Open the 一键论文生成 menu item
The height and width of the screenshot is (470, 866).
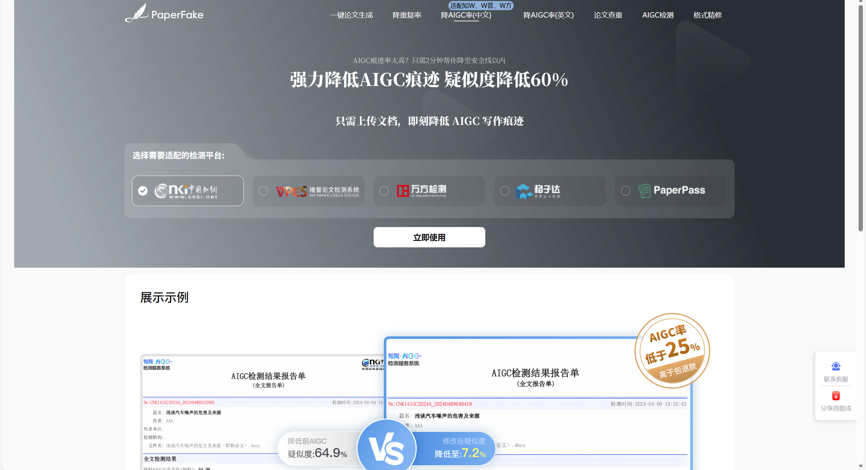click(351, 15)
